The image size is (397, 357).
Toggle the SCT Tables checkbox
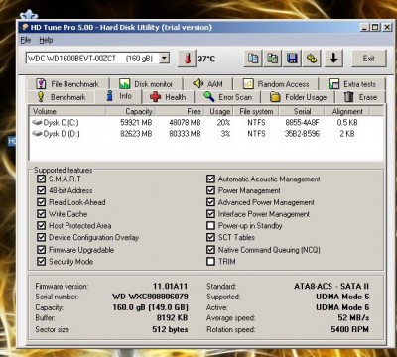coord(210,237)
